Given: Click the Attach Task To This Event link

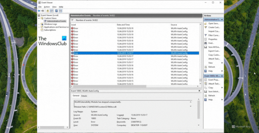Looking at the screenshot, I should point(214,84).
